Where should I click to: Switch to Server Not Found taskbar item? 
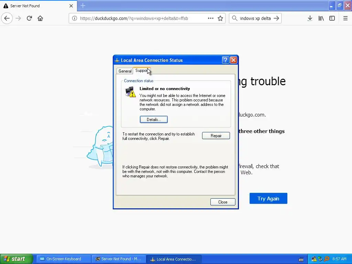119,259
